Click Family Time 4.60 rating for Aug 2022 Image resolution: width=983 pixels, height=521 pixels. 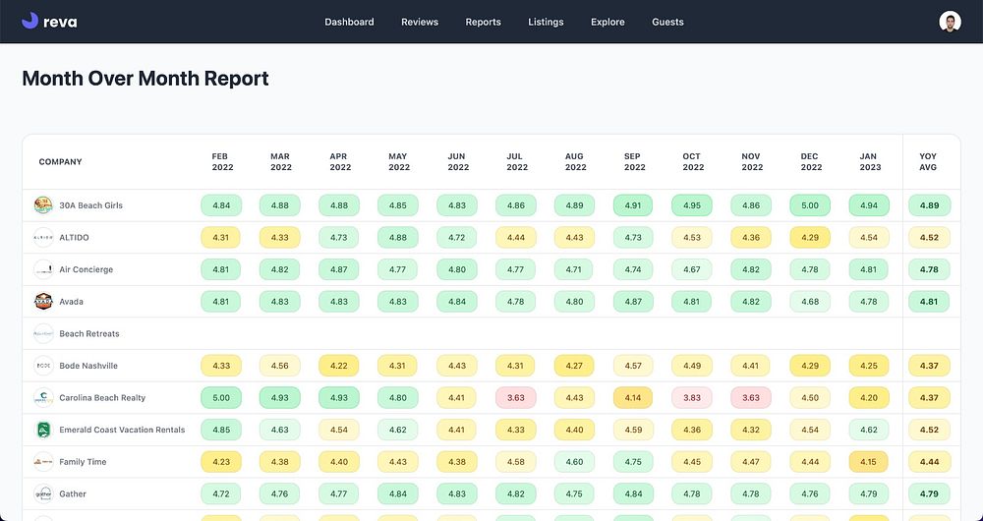574,462
